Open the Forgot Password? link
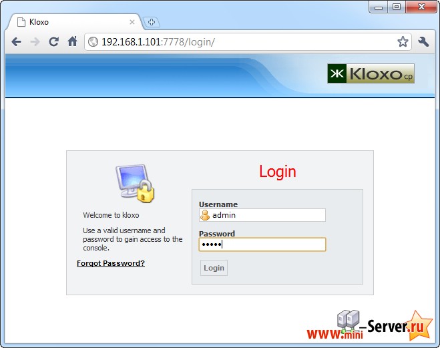Image resolution: width=440 pixels, height=348 pixels. (111, 263)
